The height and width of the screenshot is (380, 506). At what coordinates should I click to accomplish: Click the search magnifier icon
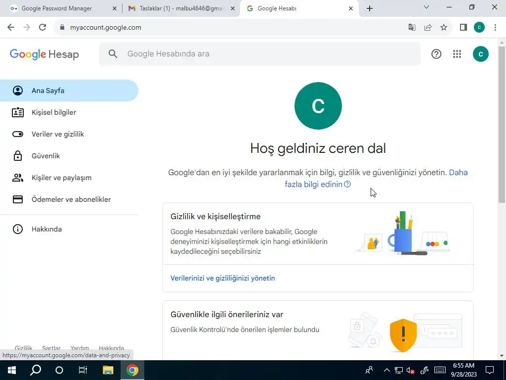pyautogui.click(x=113, y=53)
